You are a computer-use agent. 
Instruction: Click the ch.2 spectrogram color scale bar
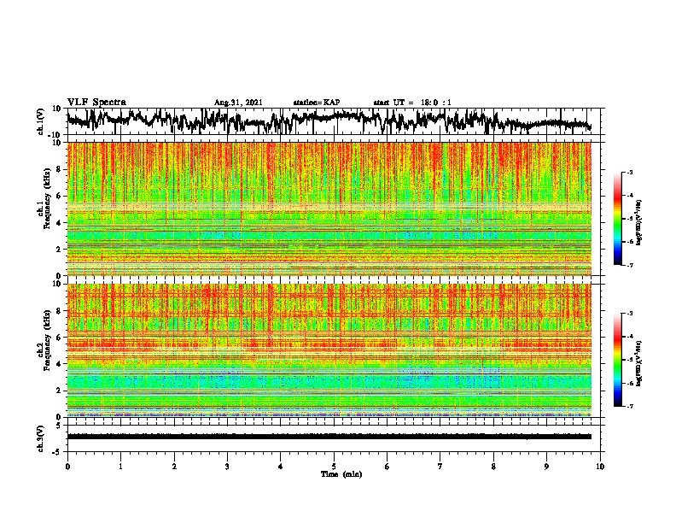pos(618,360)
